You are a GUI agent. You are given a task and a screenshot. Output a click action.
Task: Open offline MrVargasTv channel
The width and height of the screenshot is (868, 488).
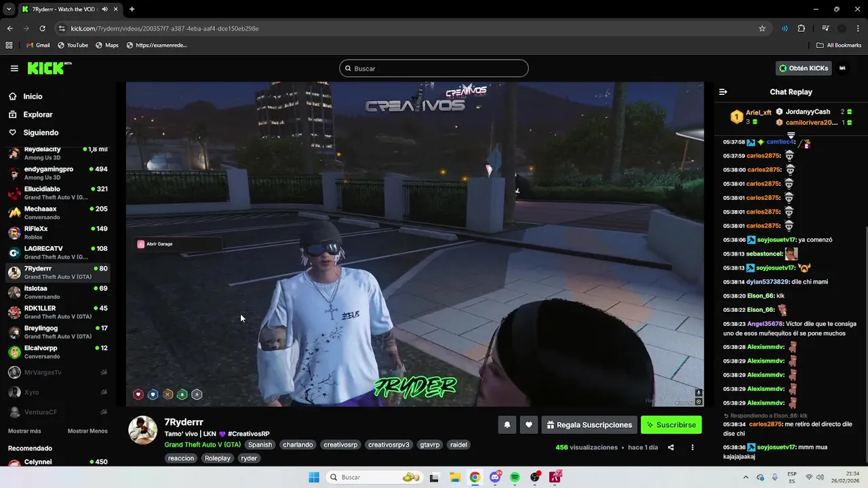[x=58, y=372]
